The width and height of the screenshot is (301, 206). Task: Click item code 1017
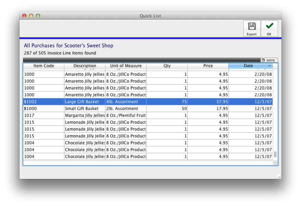pos(29,115)
